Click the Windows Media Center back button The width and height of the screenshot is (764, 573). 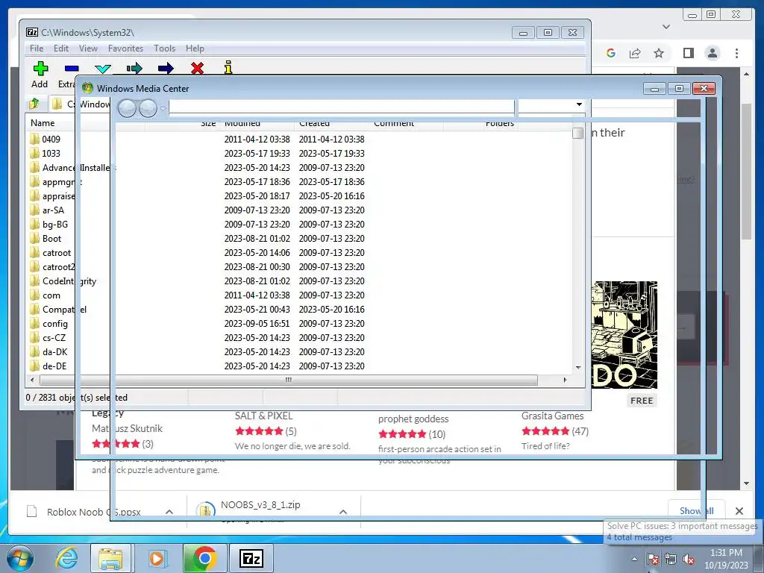pos(127,108)
